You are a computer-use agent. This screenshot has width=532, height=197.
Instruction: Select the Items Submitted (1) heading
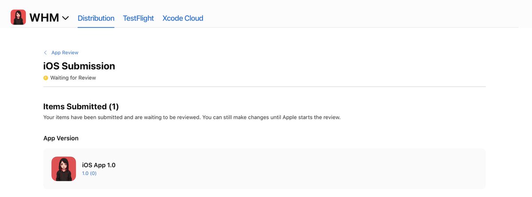[81, 107]
